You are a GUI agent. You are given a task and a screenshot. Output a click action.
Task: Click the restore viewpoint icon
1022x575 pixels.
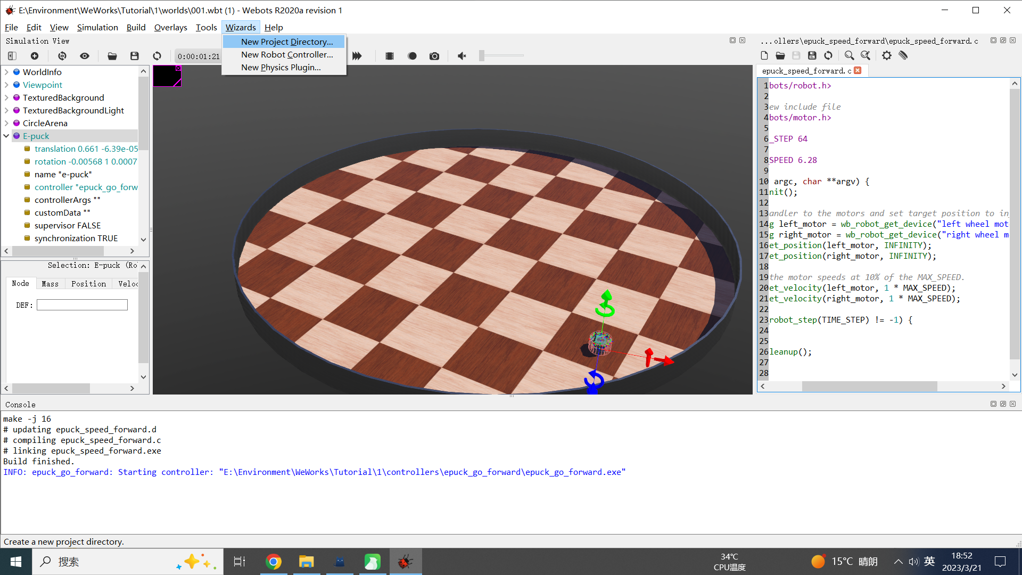(x=62, y=56)
